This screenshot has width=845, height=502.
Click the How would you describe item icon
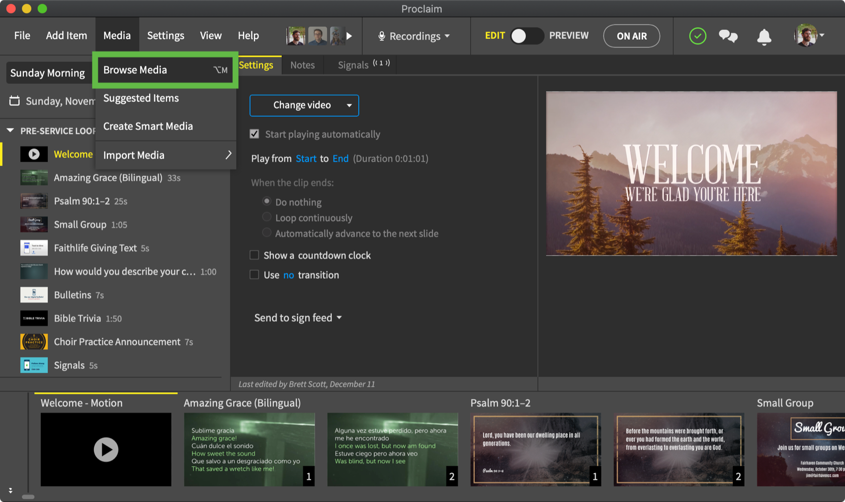tap(34, 271)
